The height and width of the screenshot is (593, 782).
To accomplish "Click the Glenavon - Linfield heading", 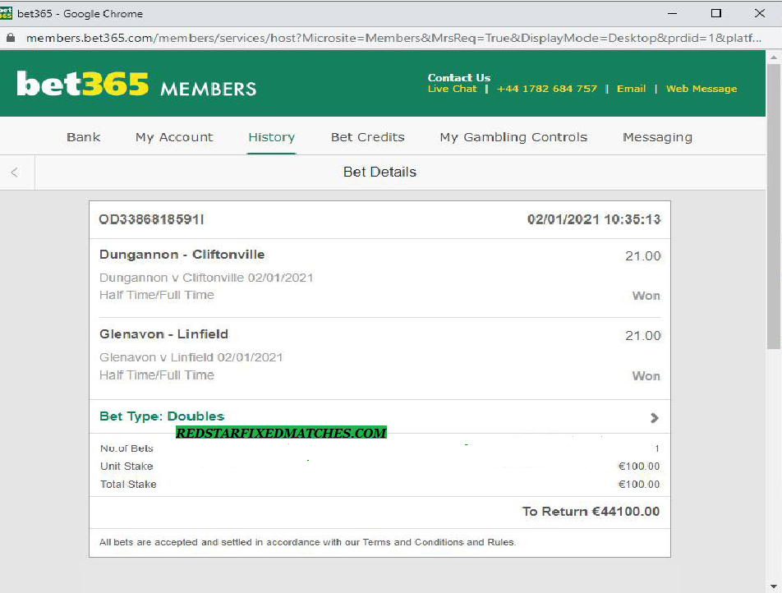I will click(x=163, y=334).
